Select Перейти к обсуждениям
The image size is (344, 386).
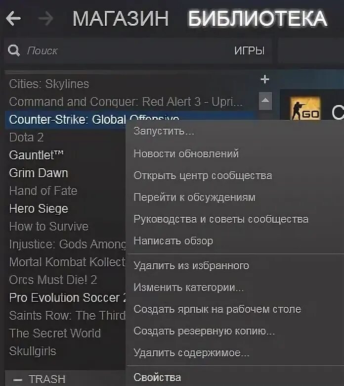[x=195, y=197]
